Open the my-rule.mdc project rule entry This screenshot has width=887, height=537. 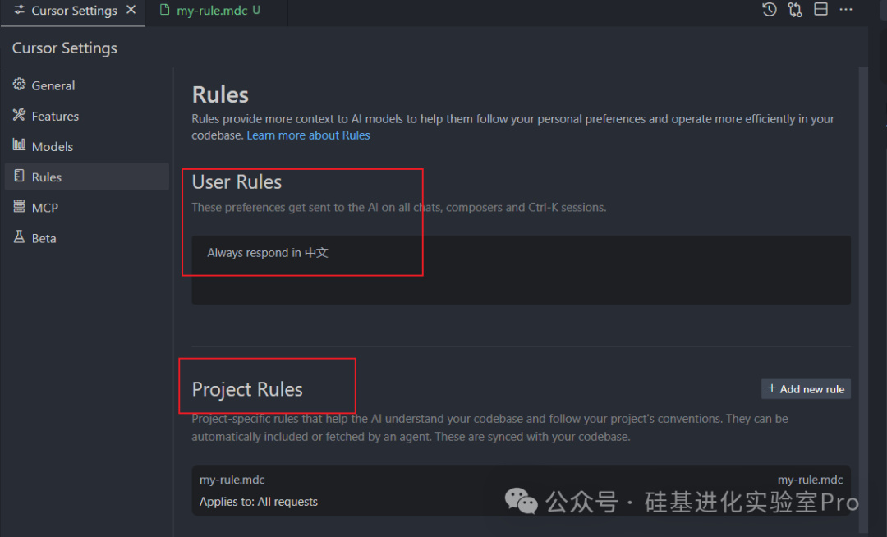pyautogui.click(x=521, y=490)
